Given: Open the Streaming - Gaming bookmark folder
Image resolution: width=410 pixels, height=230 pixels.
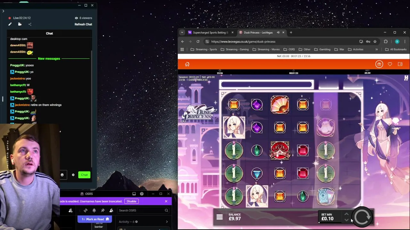Looking at the screenshot, I should coord(234,50).
